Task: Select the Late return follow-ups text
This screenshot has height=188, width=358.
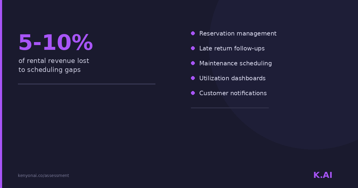Action: [x=232, y=48]
